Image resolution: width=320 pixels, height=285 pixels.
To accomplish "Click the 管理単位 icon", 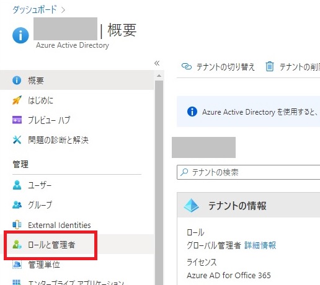I will [x=17, y=265].
